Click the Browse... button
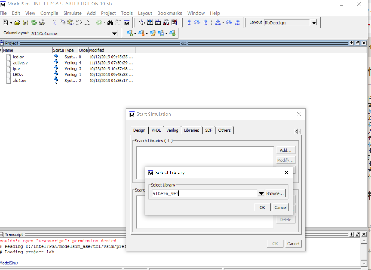Viewport: 371px width, 270px height. pyautogui.click(x=275, y=193)
